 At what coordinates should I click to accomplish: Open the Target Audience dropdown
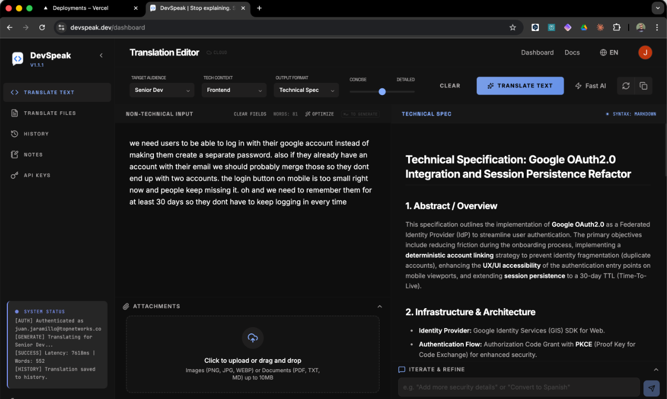tap(162, 90)
